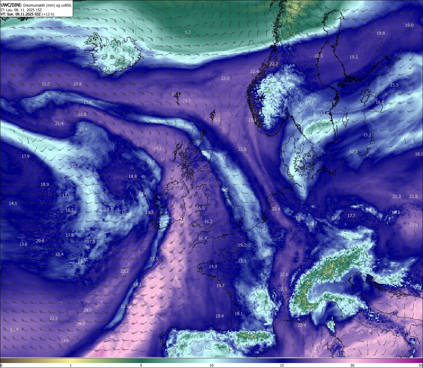
Task: Click the 18.1 value label
Action: [419, 154]
